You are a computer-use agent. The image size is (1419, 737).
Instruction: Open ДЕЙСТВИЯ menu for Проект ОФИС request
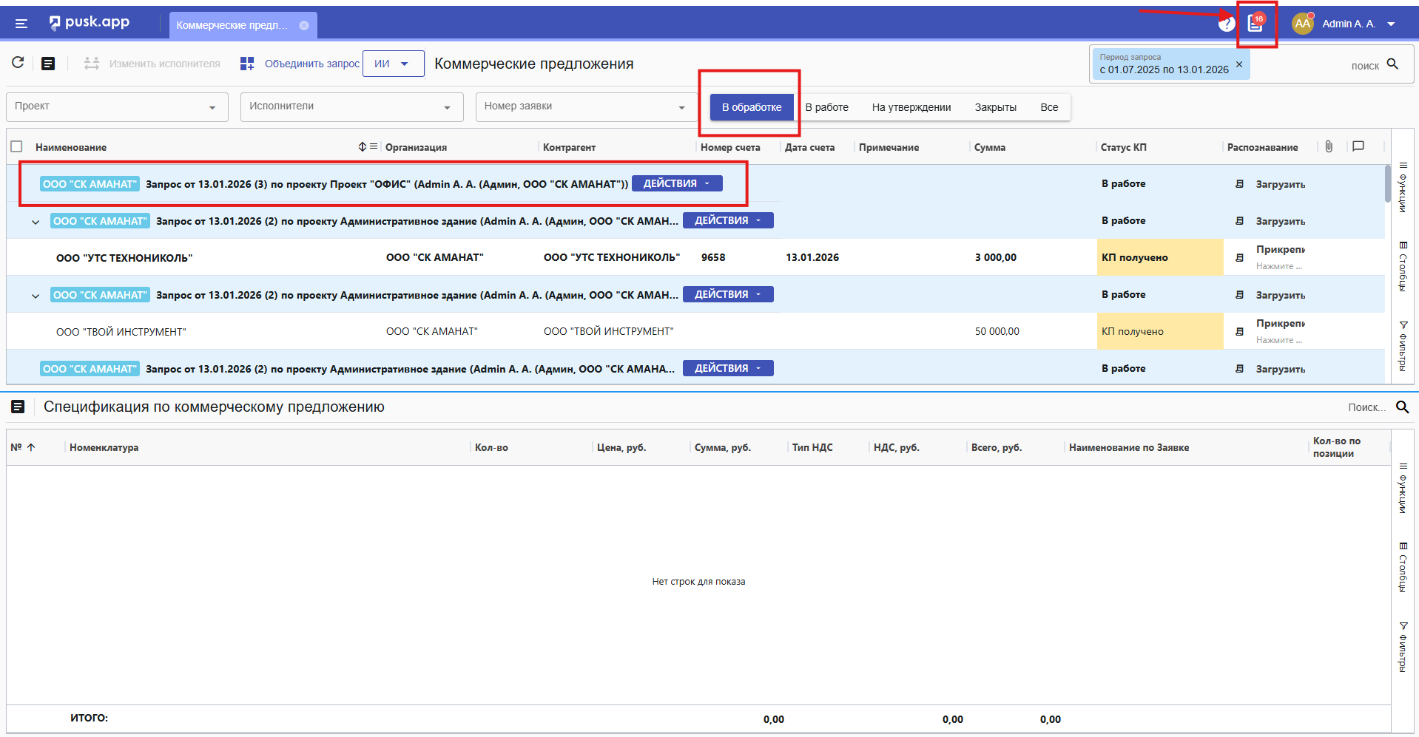point(676,183)
